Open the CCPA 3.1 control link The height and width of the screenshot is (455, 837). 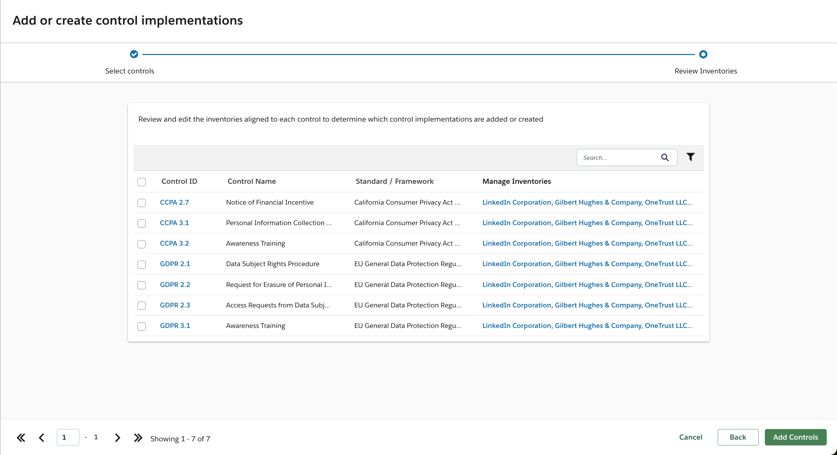(x=174, y=223)
